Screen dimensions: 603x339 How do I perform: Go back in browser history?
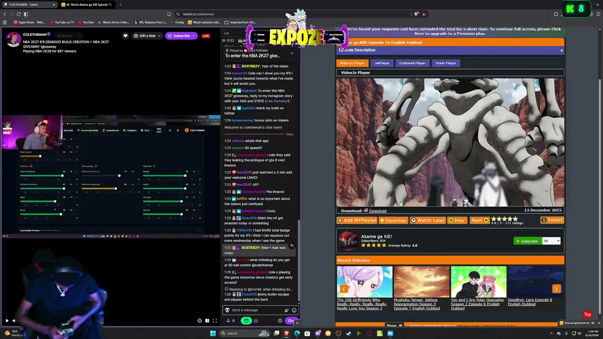5,14
